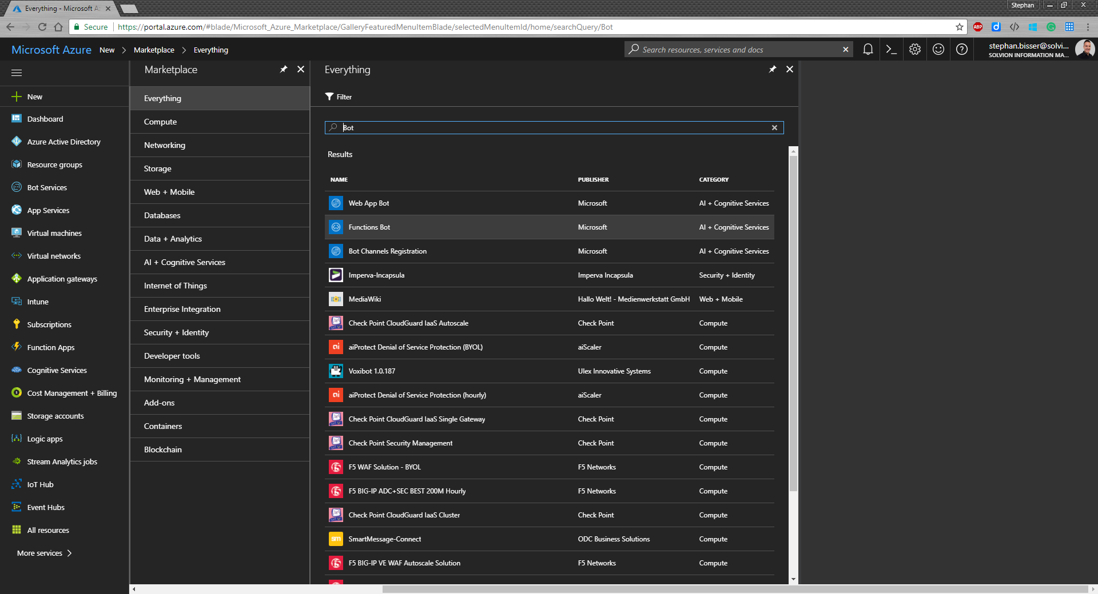1098x594 pixels.
Task: Open Virtual machines from sidebar
Action: pos(64,233)
